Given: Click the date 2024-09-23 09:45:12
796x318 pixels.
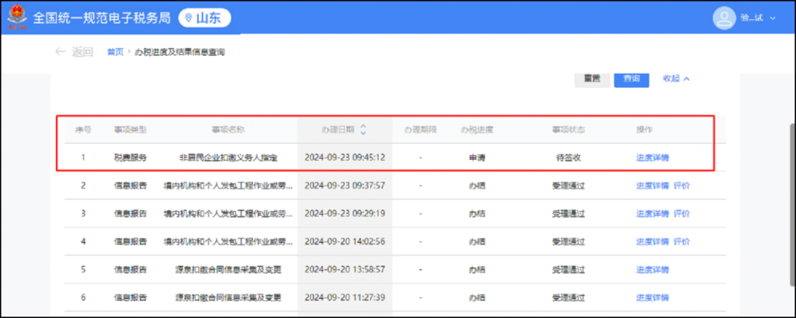Looking at the screenshot, I should (x=345, y=158).
